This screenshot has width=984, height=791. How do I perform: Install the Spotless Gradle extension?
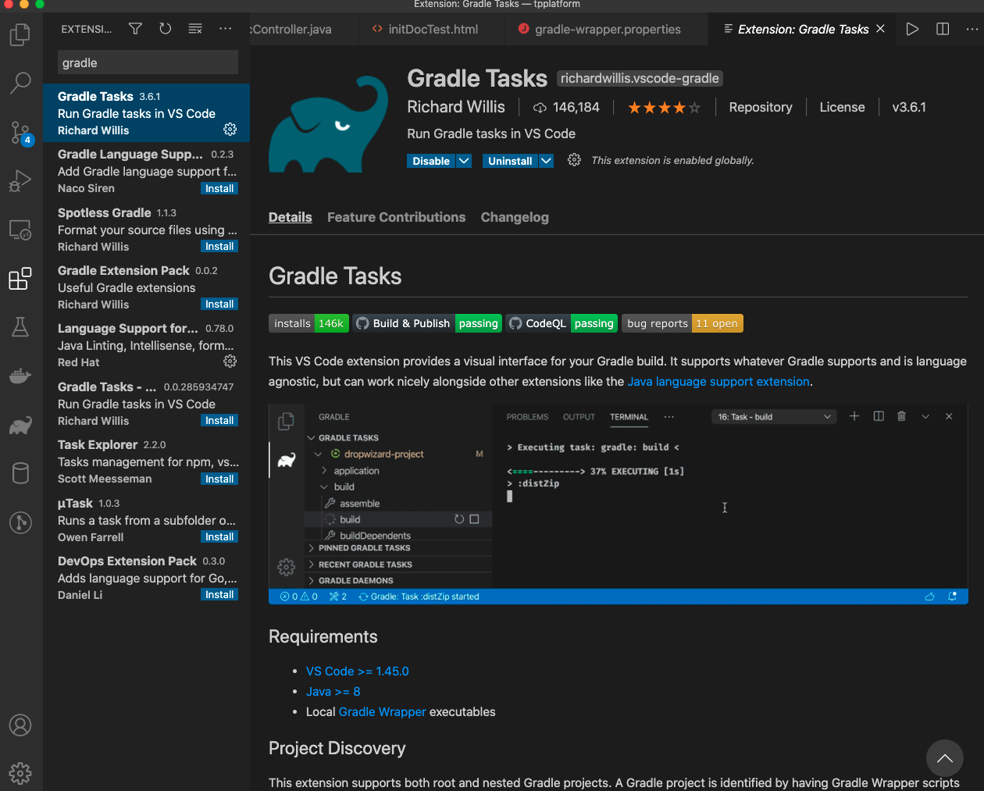click(x=219, y=246)
